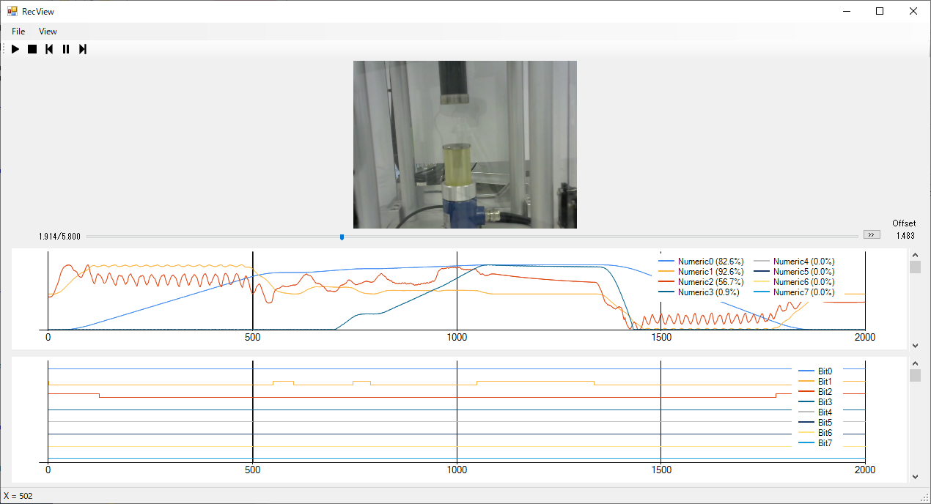Open the File menu
Viewport: 931px width, 504px height.
pos(18,31)
